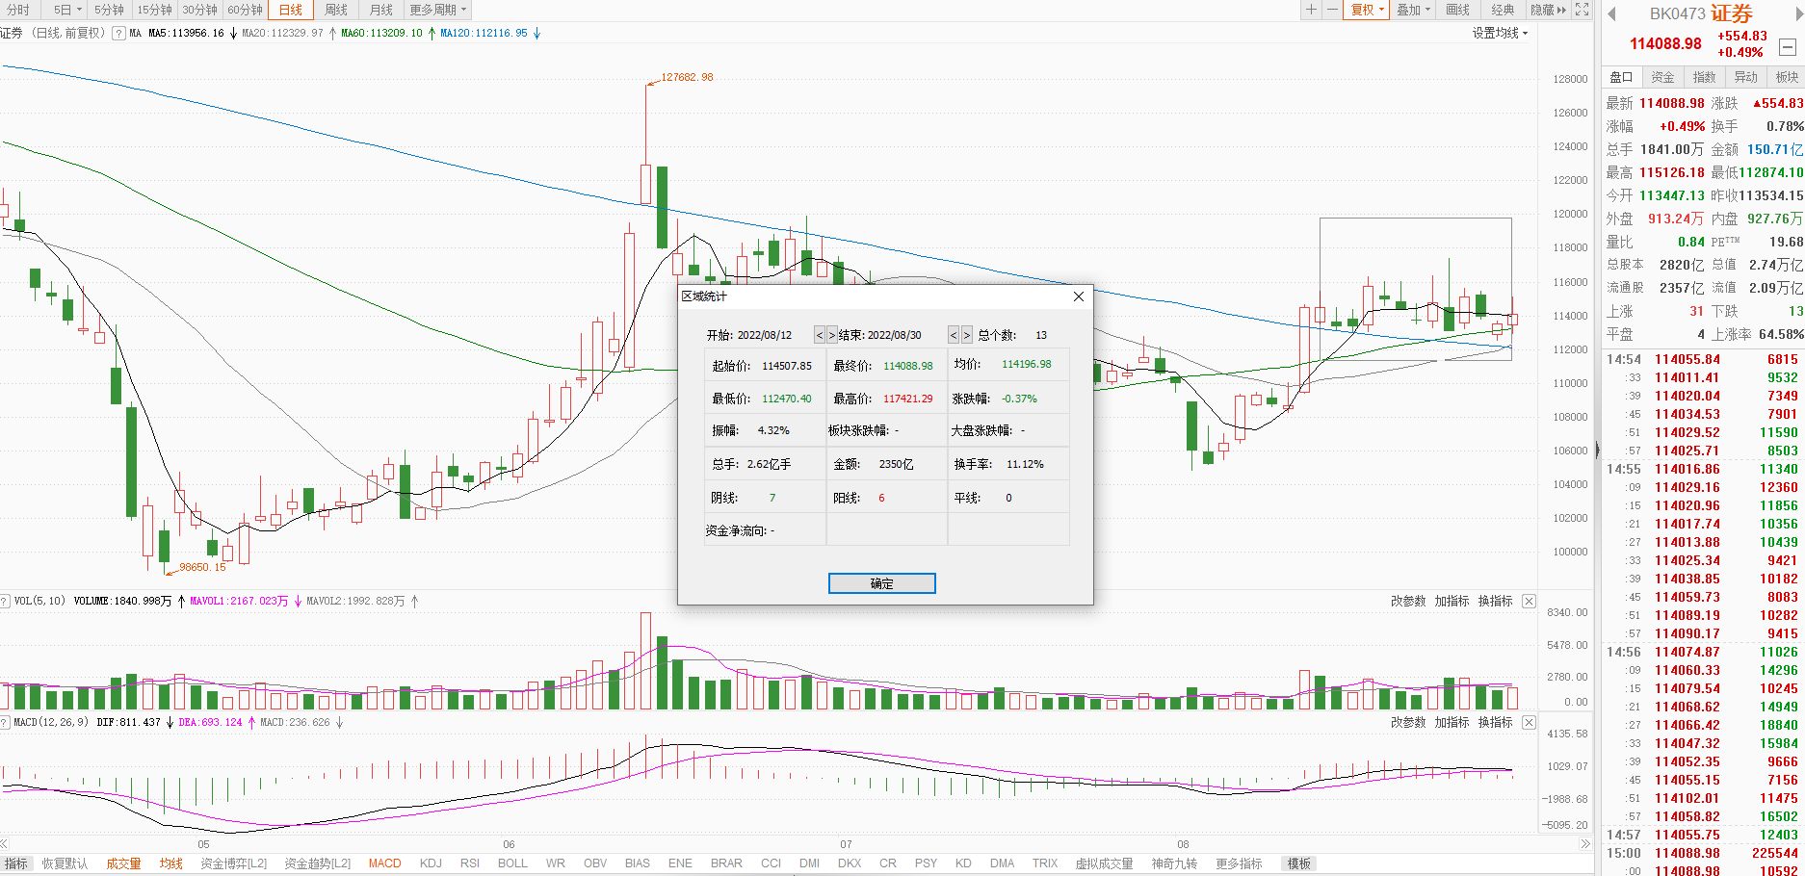Expand 更多周期 dropdown
Viewport: 1805px width, 876px height.
click(x=437, y=10)
